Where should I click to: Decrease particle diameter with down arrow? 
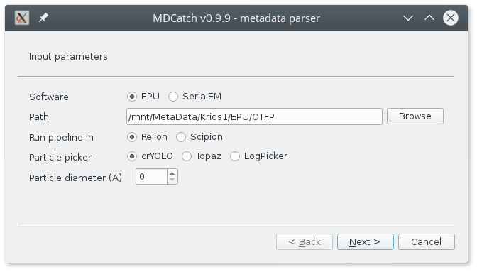coord(172,180)
